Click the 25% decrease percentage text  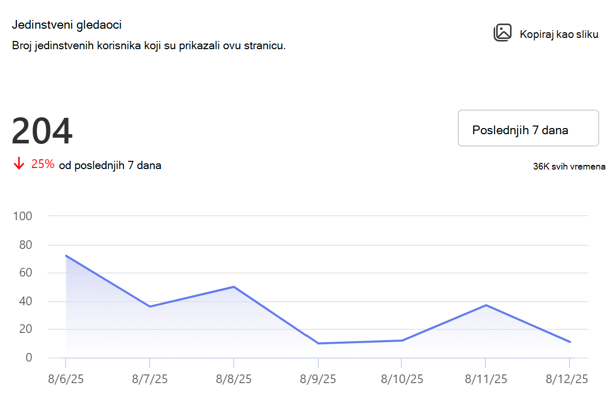pyautogui.click(x=43, y=164)
